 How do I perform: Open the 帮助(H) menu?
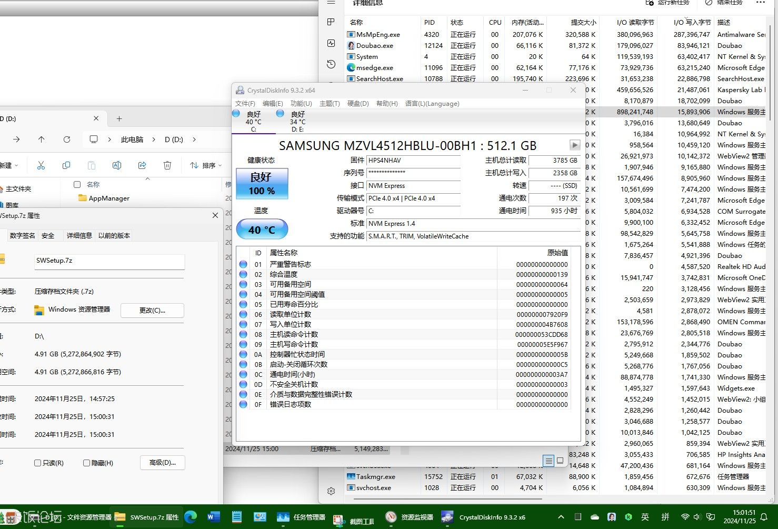[387, 103]
